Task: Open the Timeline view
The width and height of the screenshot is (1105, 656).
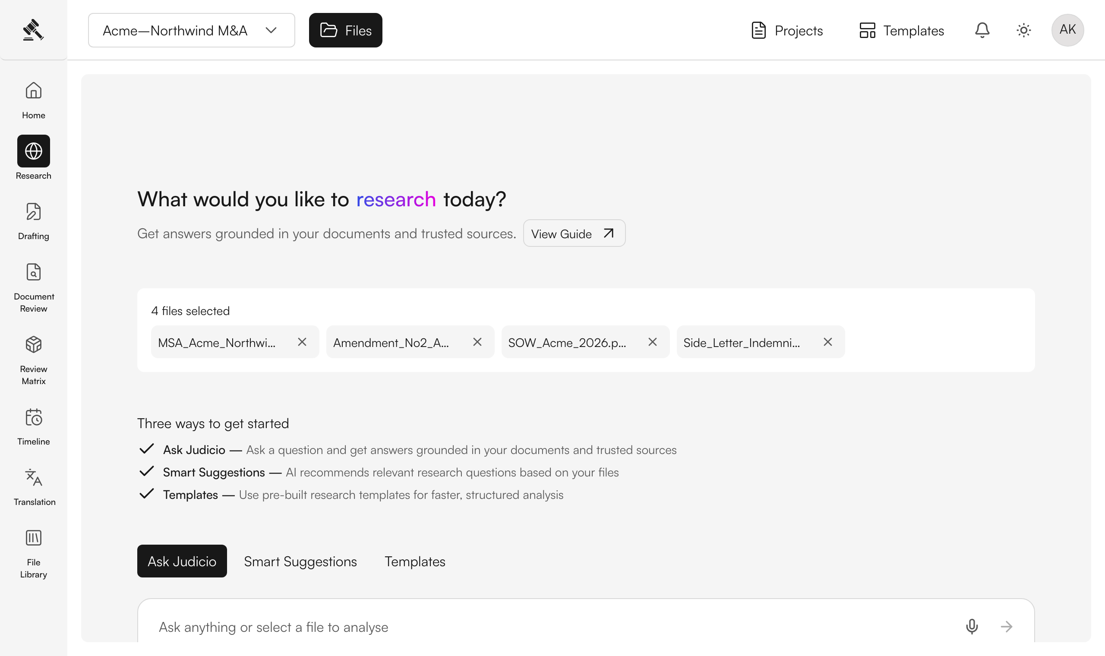Action: [34, 426]
